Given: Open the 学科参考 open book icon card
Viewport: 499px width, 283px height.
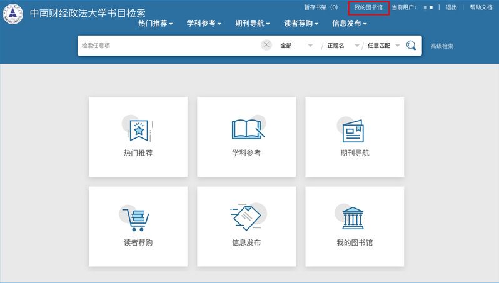Looking at the screenshot, I should coord(246,137).
